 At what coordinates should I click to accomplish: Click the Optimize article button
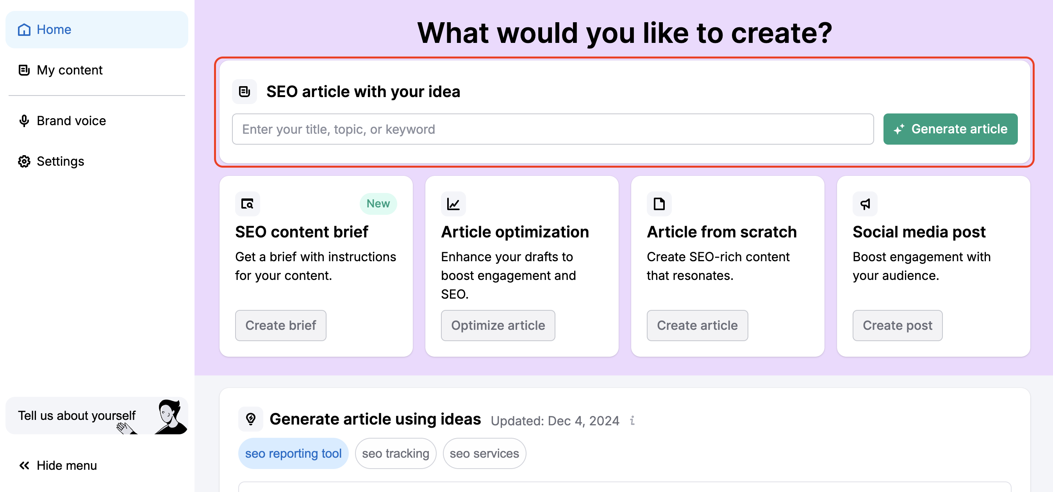498,325
